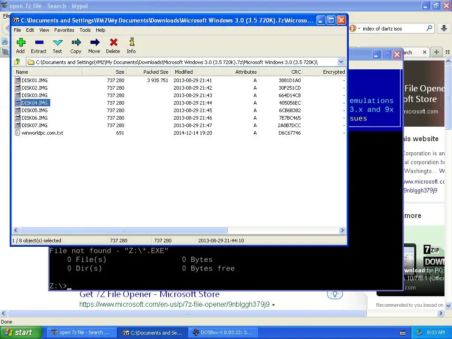Image resolution: width=452 pixels, height=339 pixels.
Task: Select the DISK05.IMG file icon
Action: point(18,110)
